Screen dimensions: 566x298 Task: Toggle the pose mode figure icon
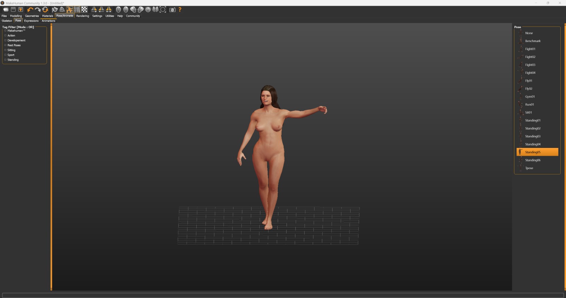click(70, 10)
